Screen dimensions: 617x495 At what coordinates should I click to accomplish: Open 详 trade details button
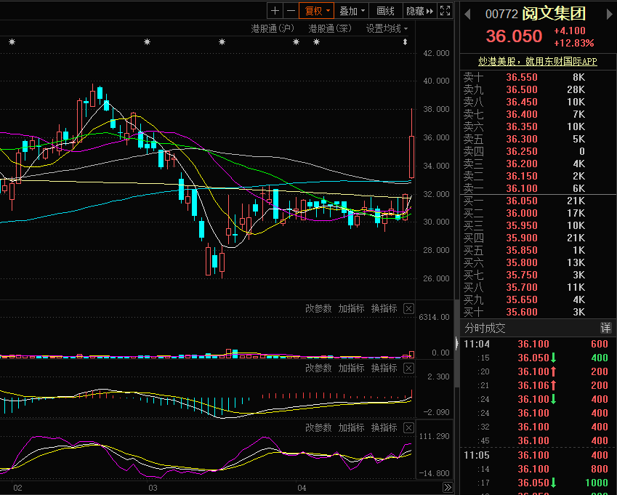pos(605,328)
